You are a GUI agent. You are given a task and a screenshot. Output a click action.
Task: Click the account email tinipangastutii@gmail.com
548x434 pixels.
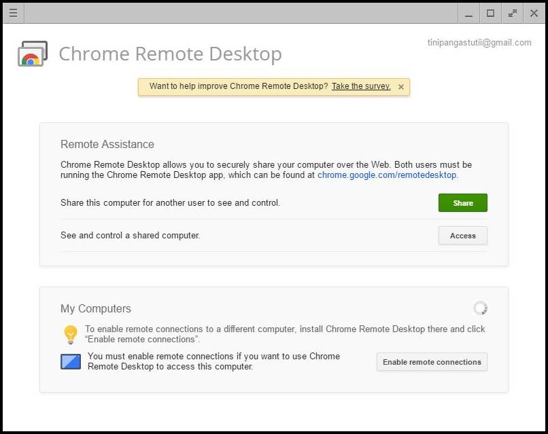click(479, 43)
